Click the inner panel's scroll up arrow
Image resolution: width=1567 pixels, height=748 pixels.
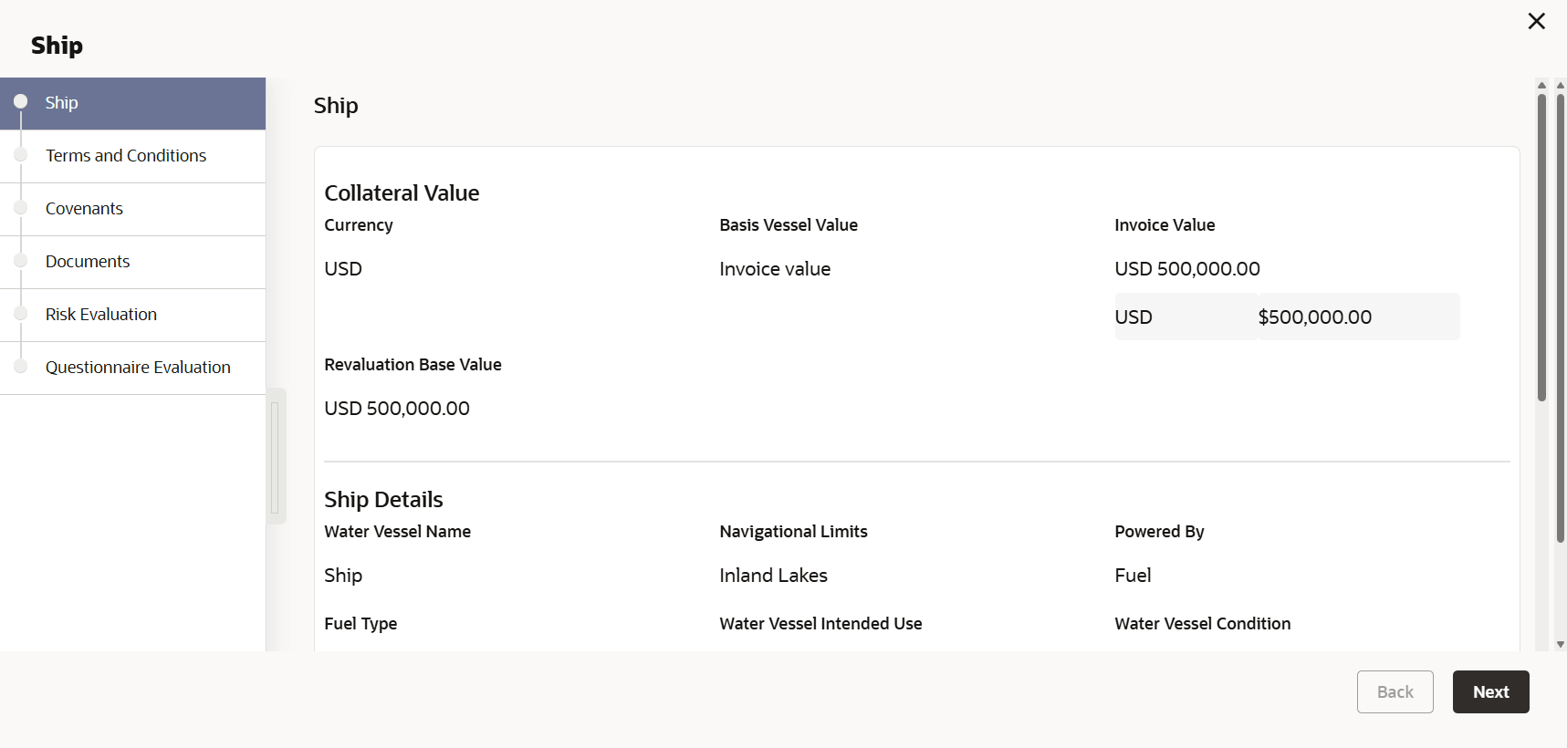tap(1541, 86)
